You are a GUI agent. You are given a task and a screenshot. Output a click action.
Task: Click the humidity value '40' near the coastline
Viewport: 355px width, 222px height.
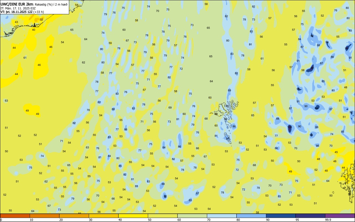[x=34, y=30]
